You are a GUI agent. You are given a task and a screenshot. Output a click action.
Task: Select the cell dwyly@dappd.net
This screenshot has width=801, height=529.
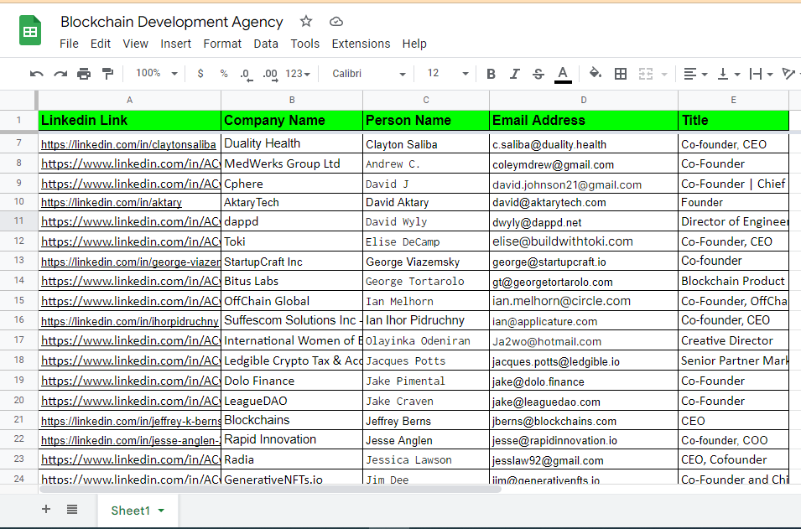(x=584, y=221)
